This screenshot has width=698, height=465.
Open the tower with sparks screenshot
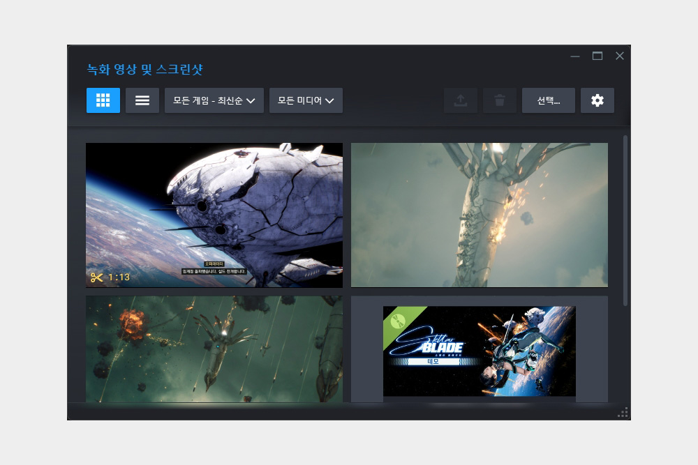pos(480,215)
